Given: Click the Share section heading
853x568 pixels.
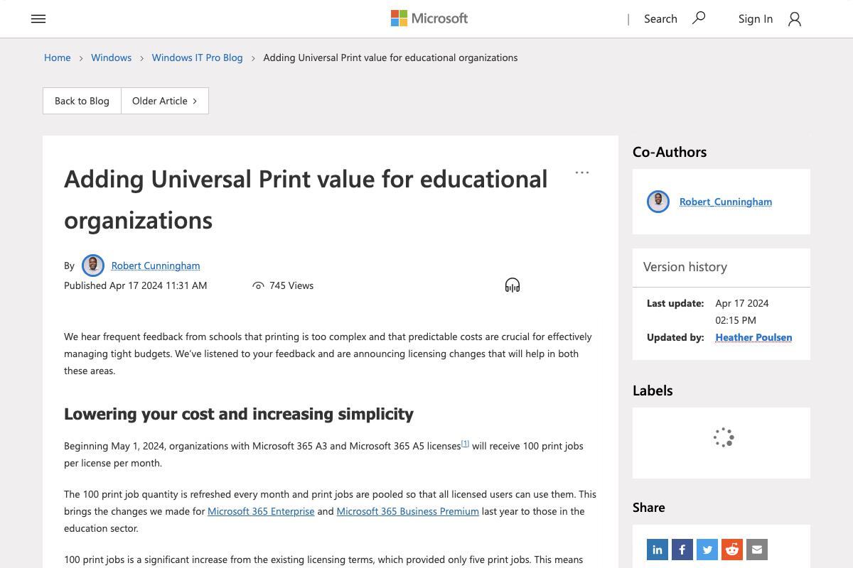Looking at the screenshot, I should pyautogui.click(x=649, y=508).
